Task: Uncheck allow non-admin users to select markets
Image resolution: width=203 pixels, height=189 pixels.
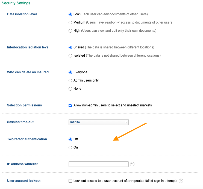Action: tap(70, 105)
